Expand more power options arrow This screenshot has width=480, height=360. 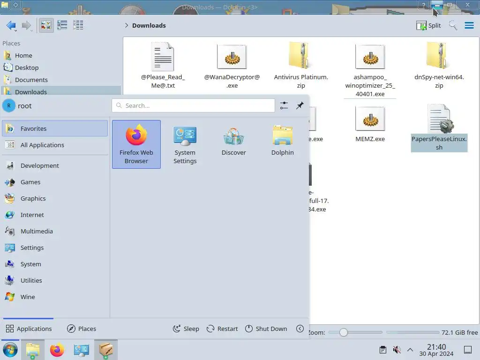(300, 329)
